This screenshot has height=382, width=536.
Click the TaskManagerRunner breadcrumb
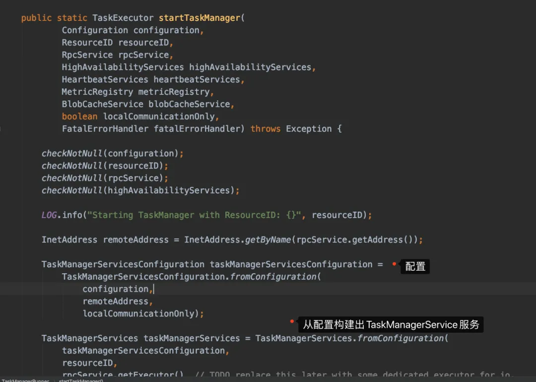25,381
